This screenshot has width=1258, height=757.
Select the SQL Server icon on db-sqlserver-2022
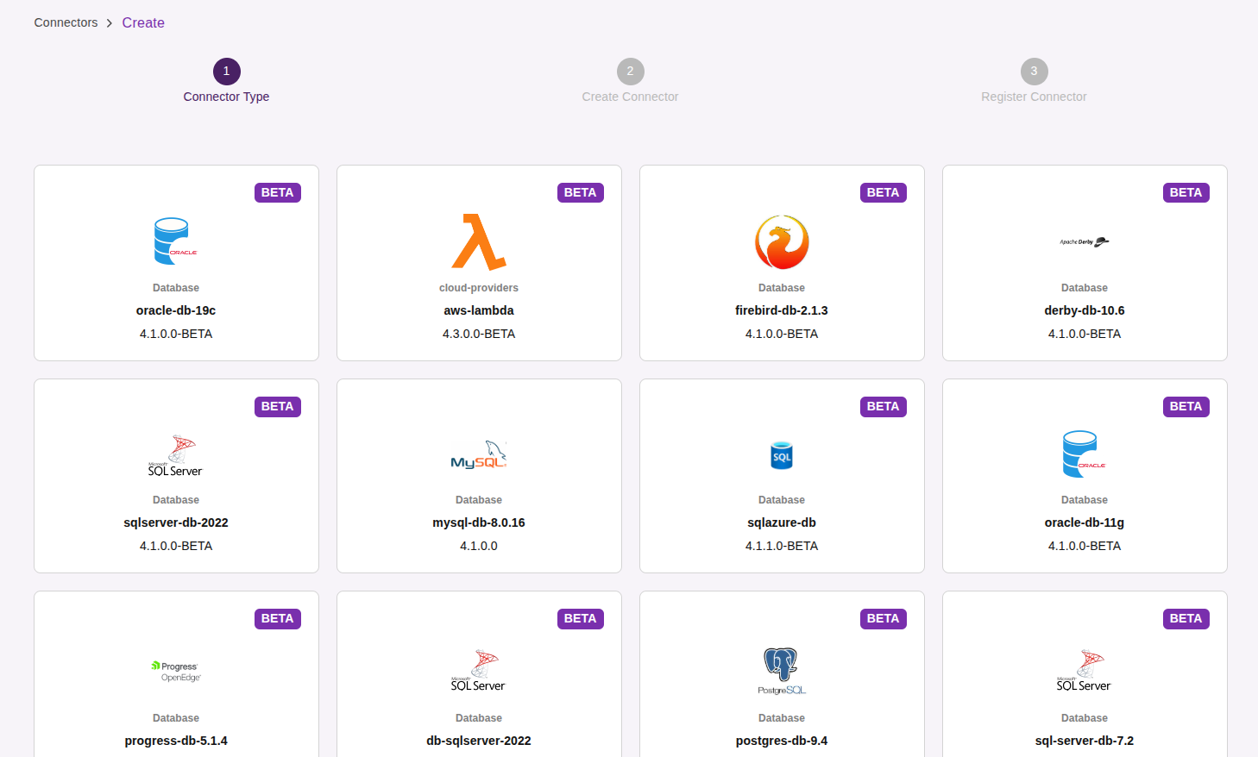[478, 668]
